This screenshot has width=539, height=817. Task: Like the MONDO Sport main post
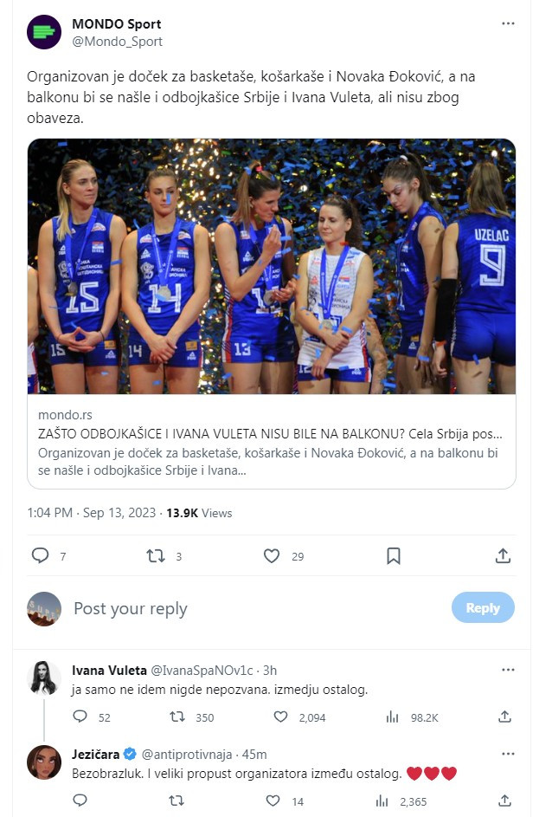click(x=272, y=555)
